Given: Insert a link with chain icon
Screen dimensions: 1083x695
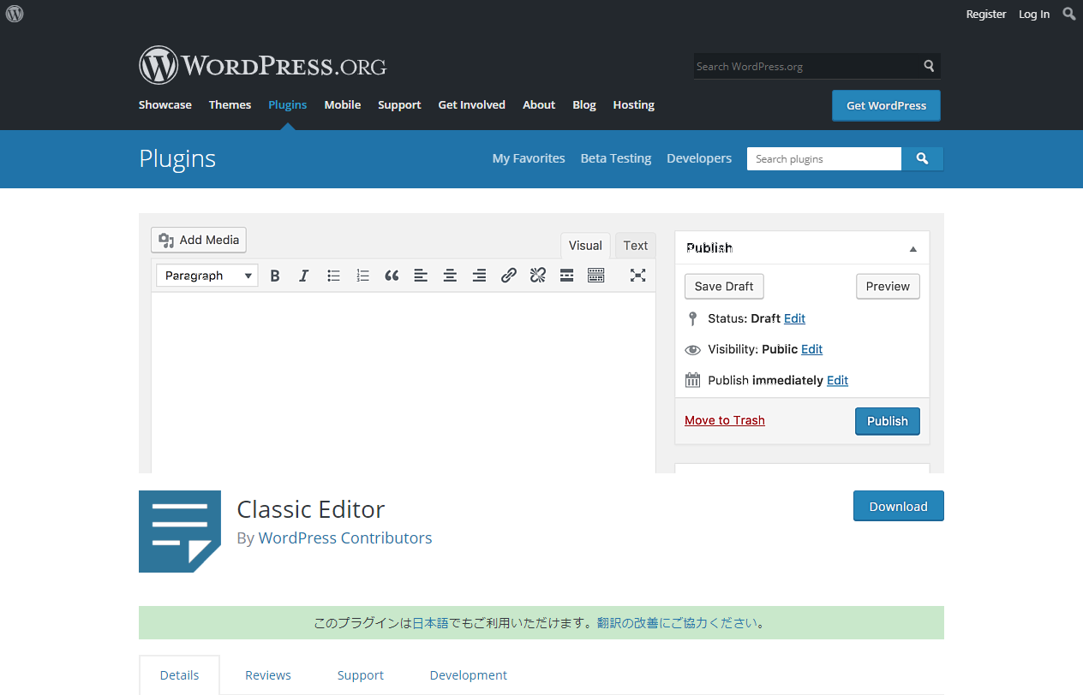Looking at the screenshot, I should click(x=508, y=276).
